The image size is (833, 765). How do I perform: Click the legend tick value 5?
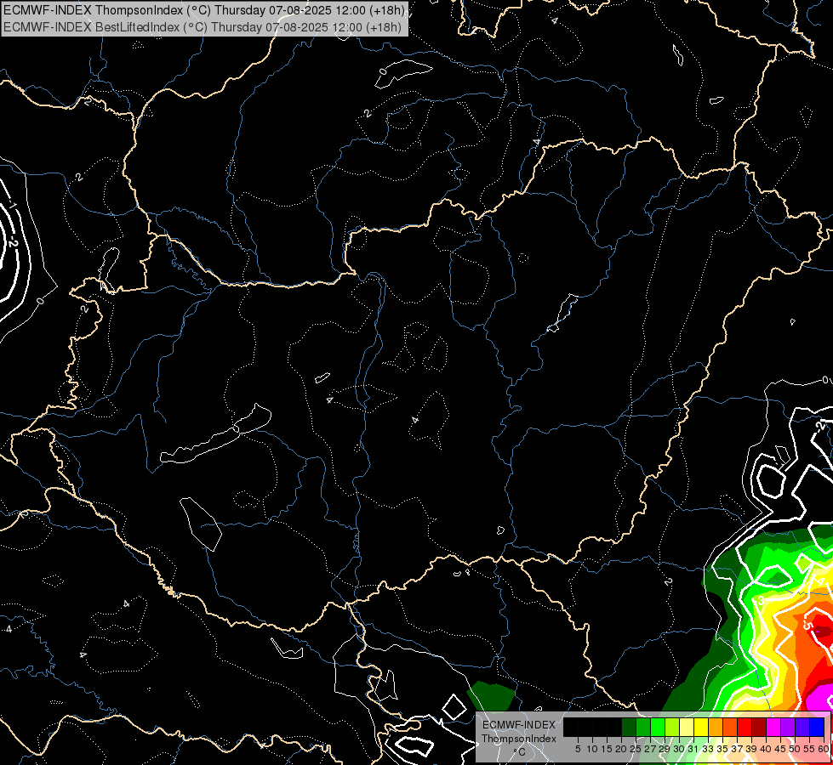click(x=578, y=749)
